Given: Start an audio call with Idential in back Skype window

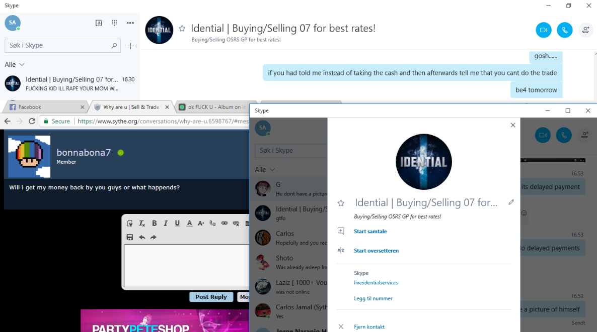Looking at the screenshot, I should [565, 30].
